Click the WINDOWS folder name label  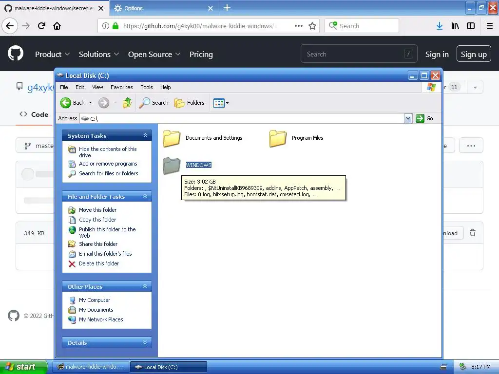pyautogui.click(x=199, y=165)
